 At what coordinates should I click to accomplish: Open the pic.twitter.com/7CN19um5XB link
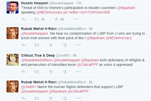pos(86,12)
